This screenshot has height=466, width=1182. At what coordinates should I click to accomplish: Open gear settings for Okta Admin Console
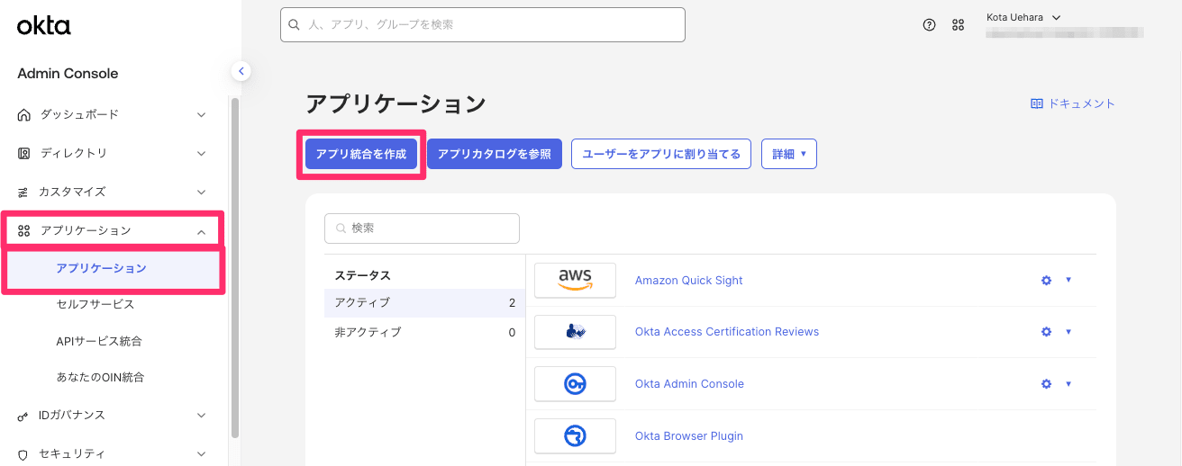click(1046, 383)
